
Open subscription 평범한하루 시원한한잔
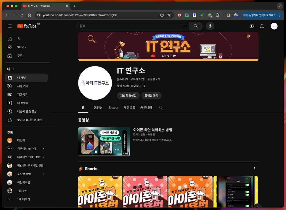coord(26,166)
